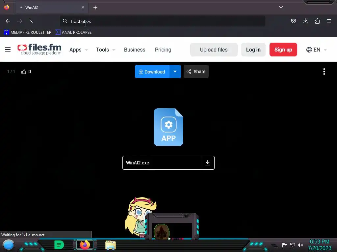The image size is (337, 252).
Task: Open the Pocket save icon
Action: [293, 21]
